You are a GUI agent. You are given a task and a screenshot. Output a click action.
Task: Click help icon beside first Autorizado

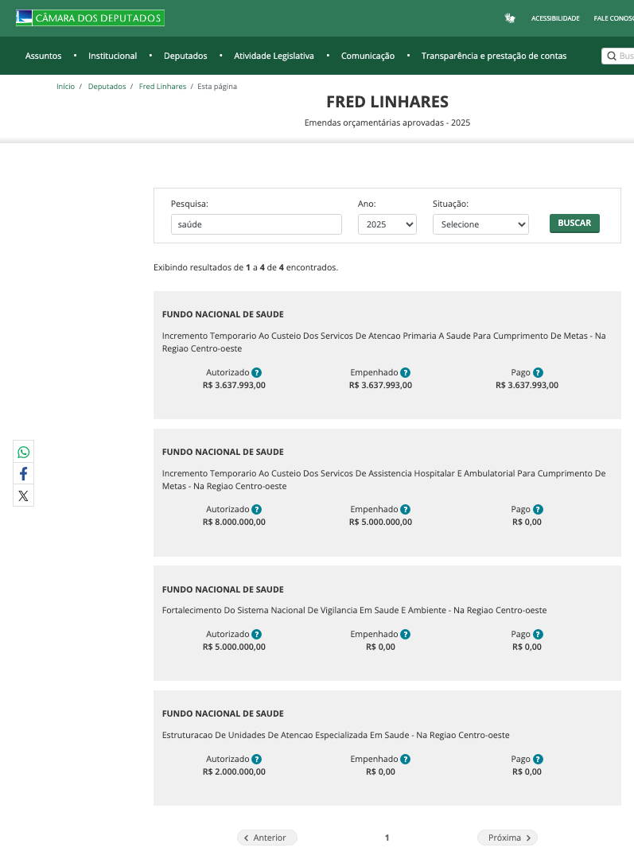point(257,372)
